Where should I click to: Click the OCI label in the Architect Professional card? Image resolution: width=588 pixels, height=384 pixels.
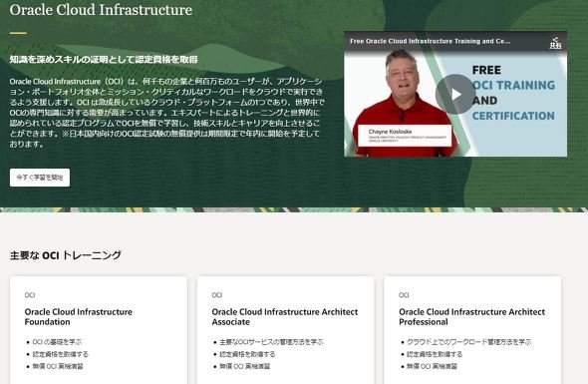[x=404, y=295]
